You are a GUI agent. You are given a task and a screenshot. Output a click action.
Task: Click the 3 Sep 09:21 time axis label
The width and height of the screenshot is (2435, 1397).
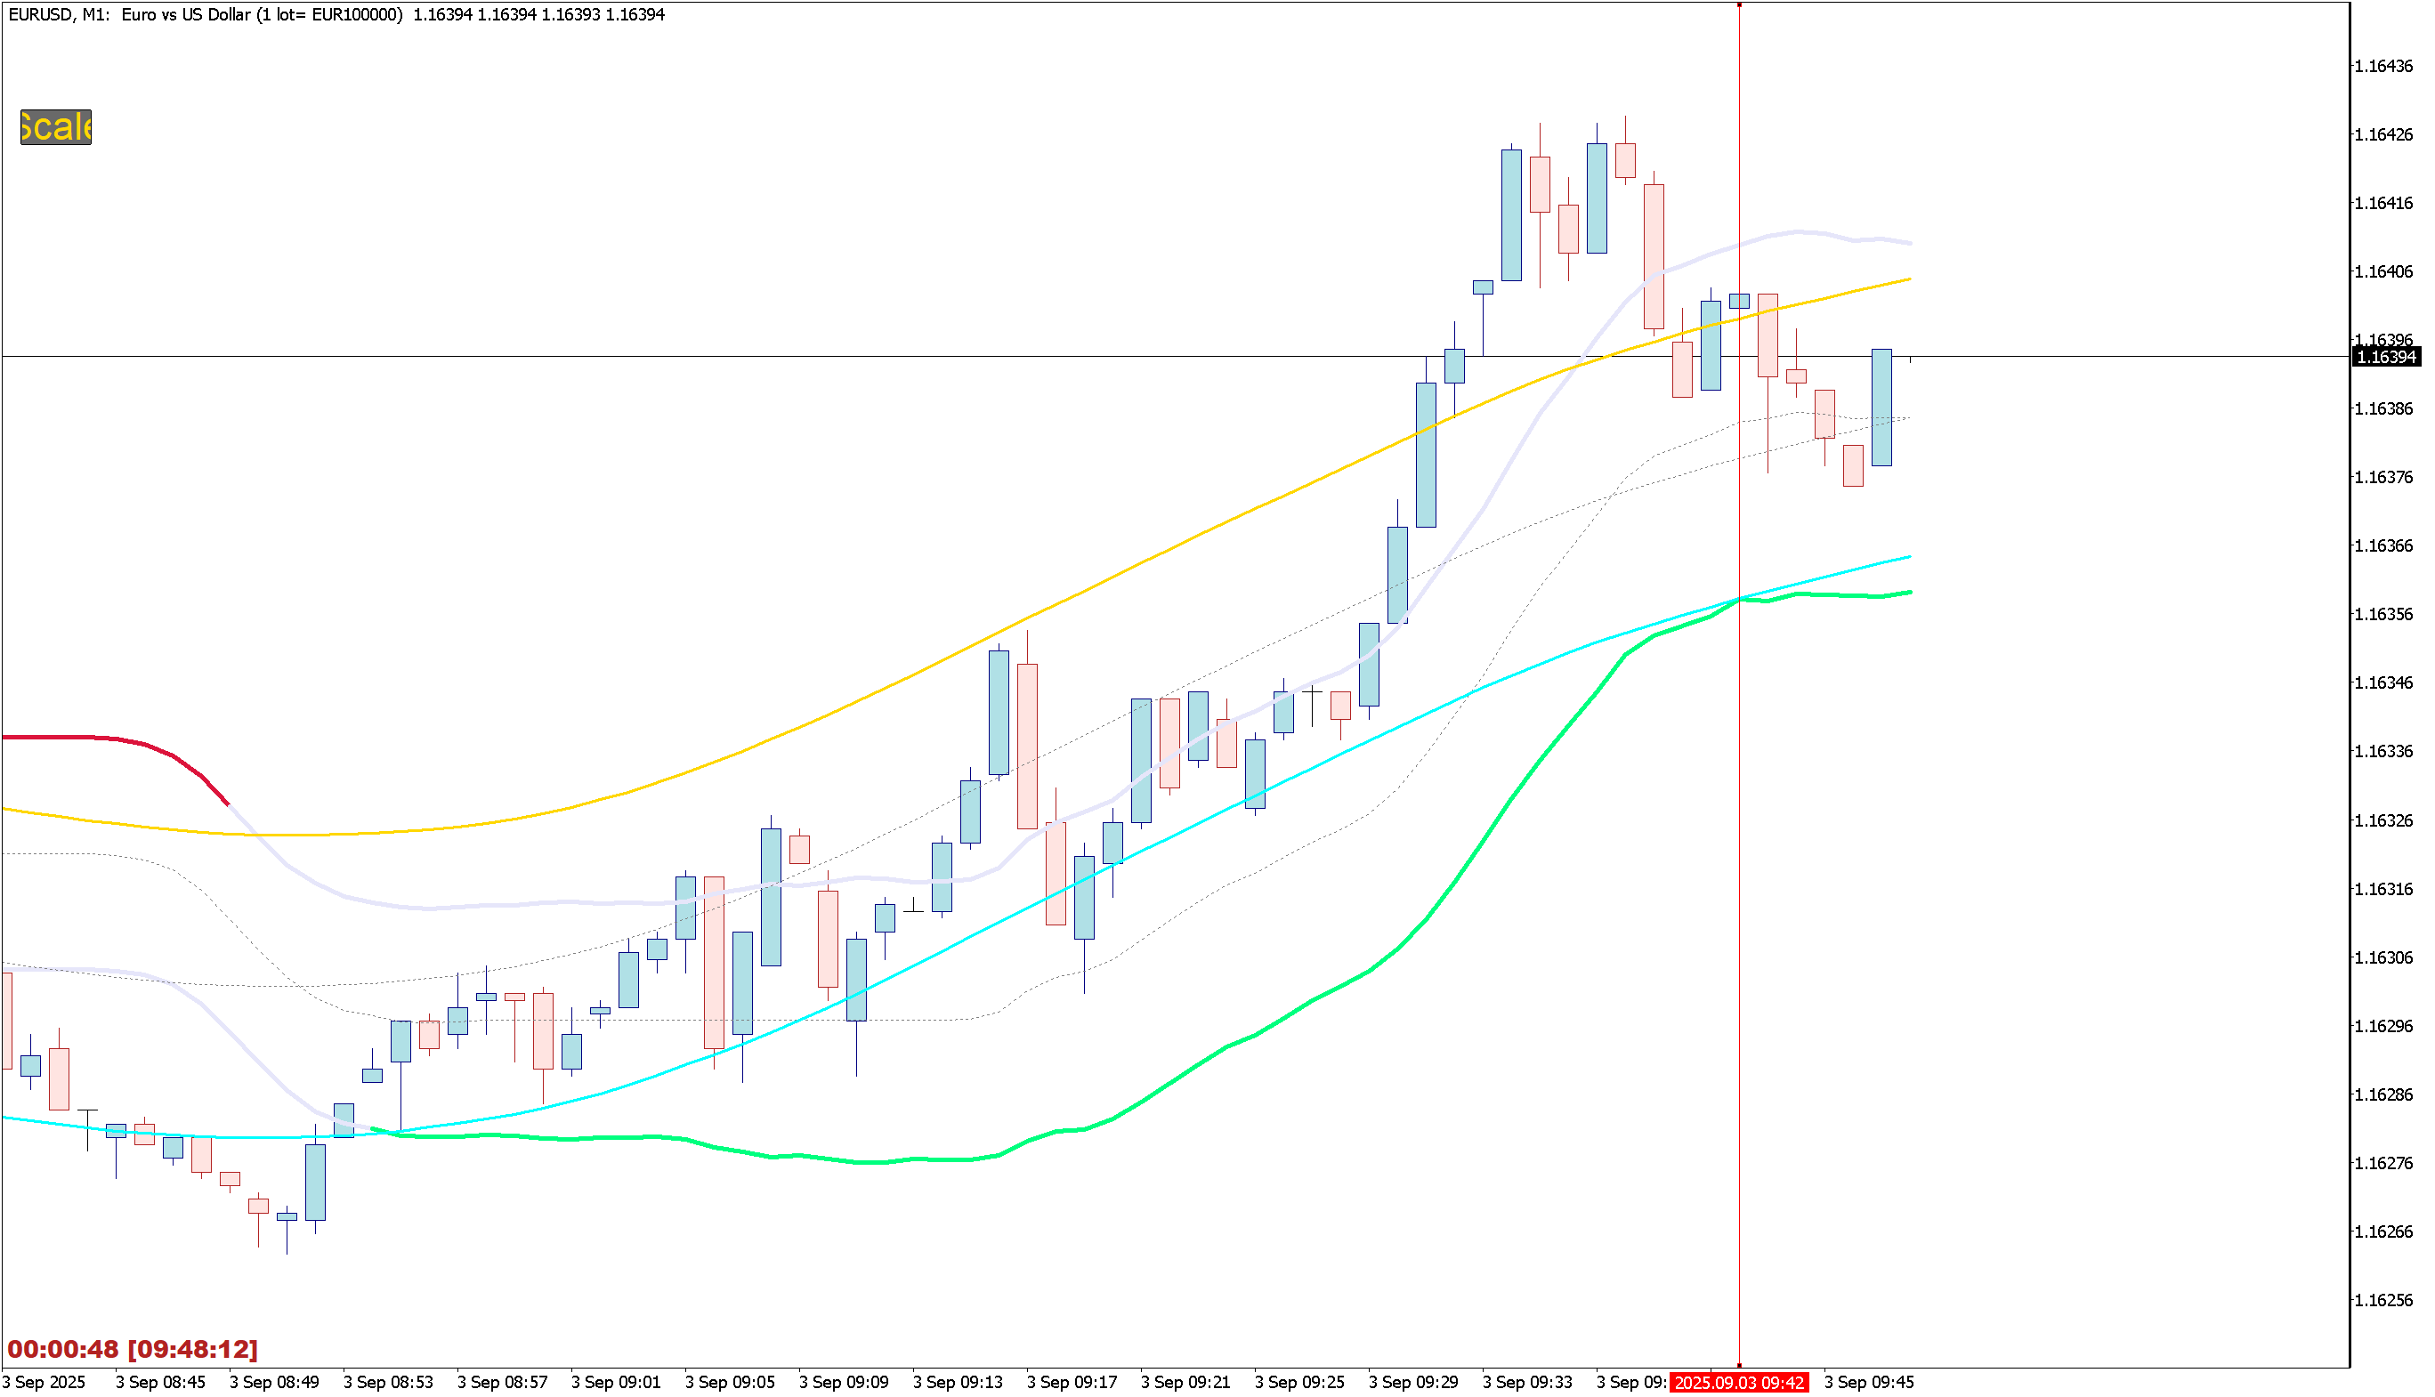pyautogui.click(x=1185, y=1383)
